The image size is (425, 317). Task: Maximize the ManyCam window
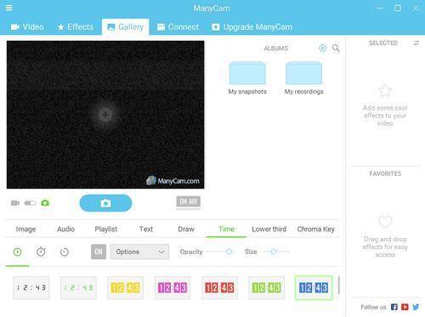click(398, 8)
